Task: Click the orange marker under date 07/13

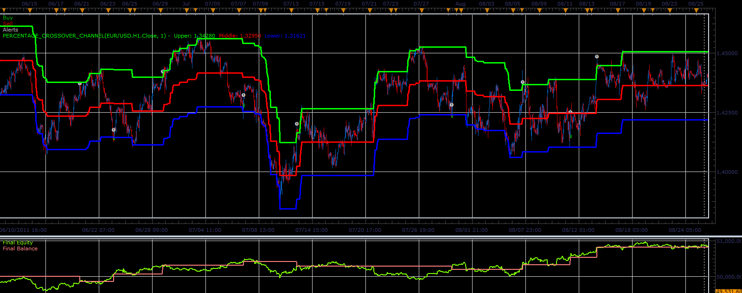Action: (291, 10)
